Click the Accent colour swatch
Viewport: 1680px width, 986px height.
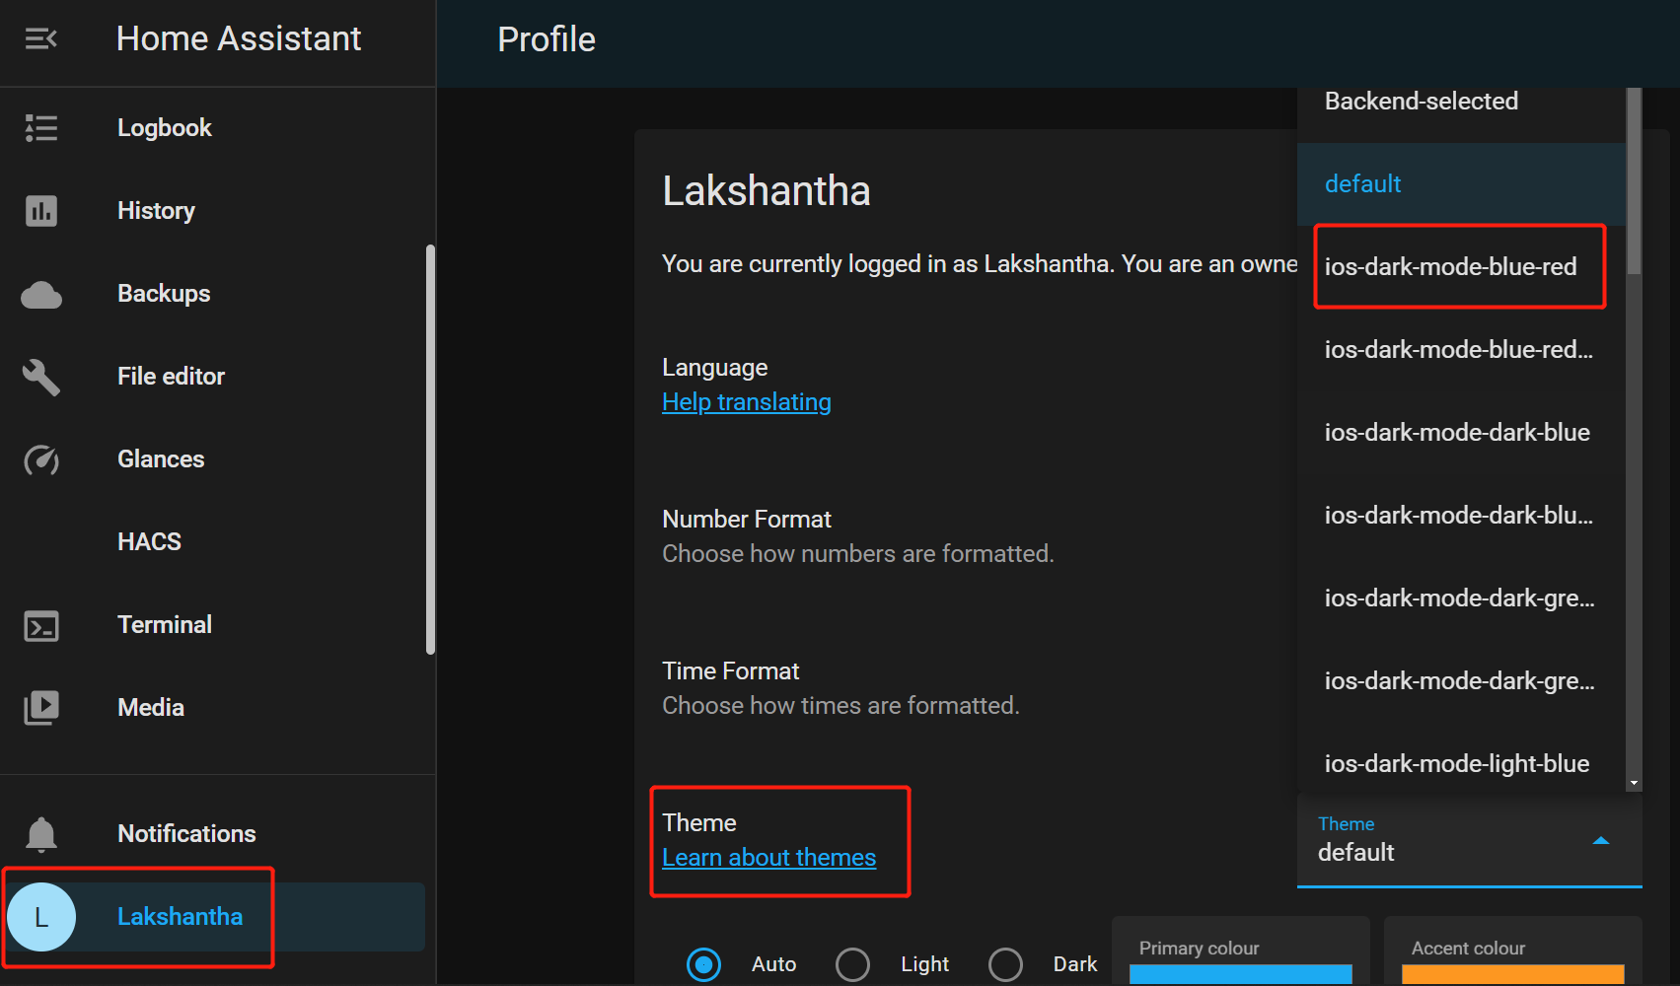[x=1512, y=974]
